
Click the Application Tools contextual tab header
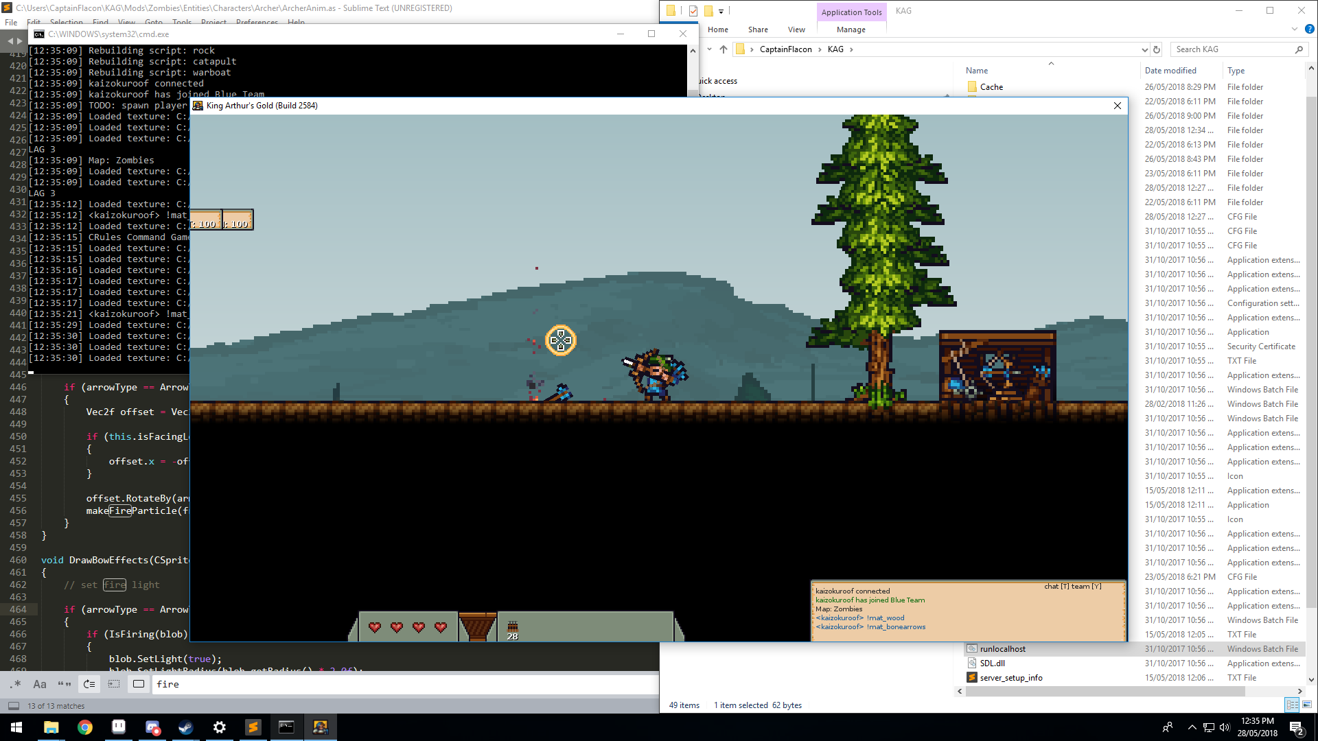tap(851, 12)
